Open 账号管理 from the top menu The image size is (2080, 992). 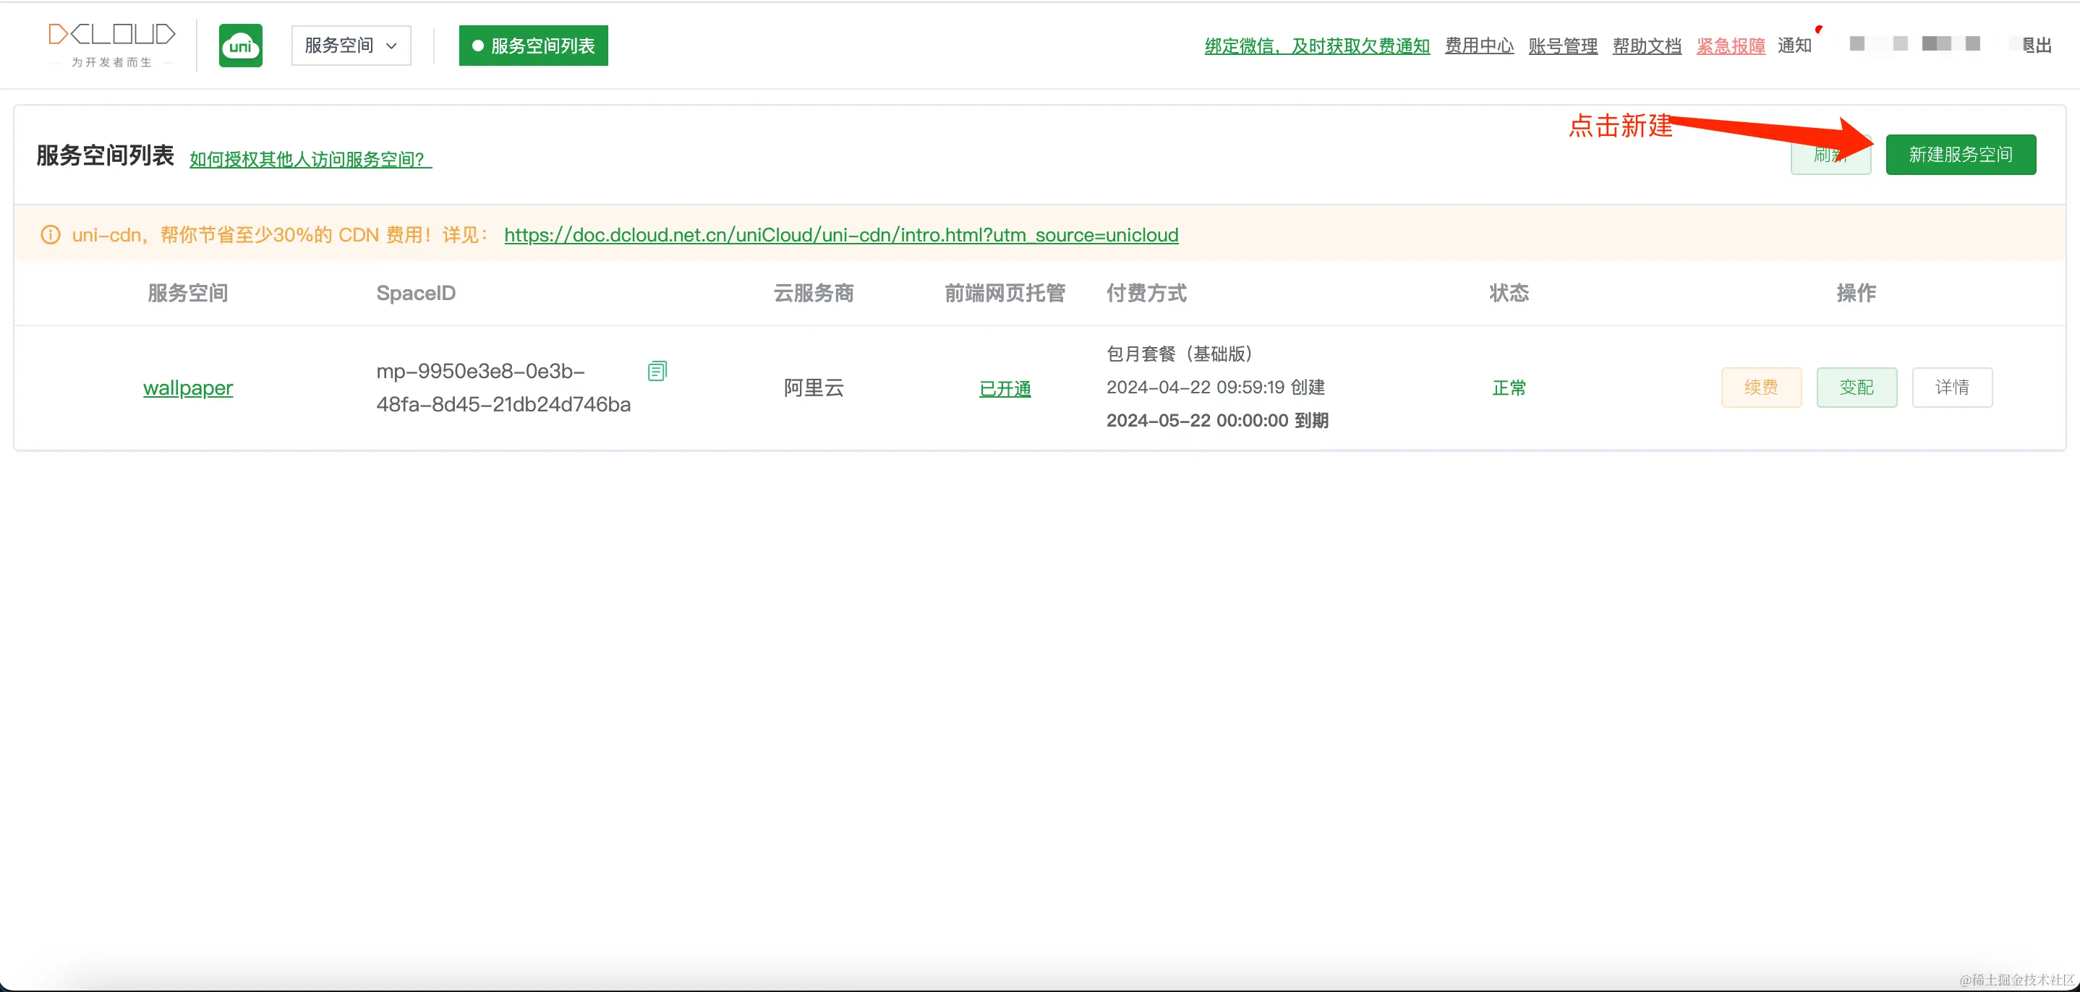click(1561, 46)
